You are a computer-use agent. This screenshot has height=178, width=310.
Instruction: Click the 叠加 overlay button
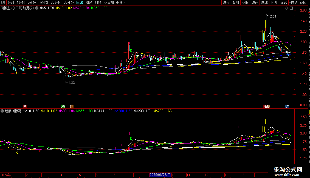(x=235, y=2)
